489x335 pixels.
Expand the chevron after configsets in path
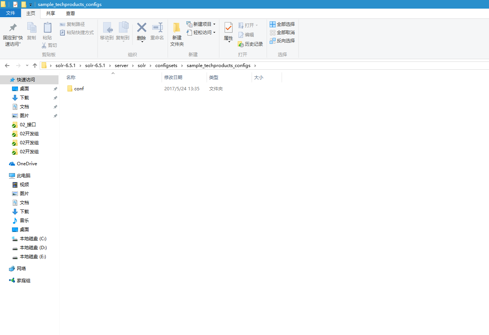(183, 66)
